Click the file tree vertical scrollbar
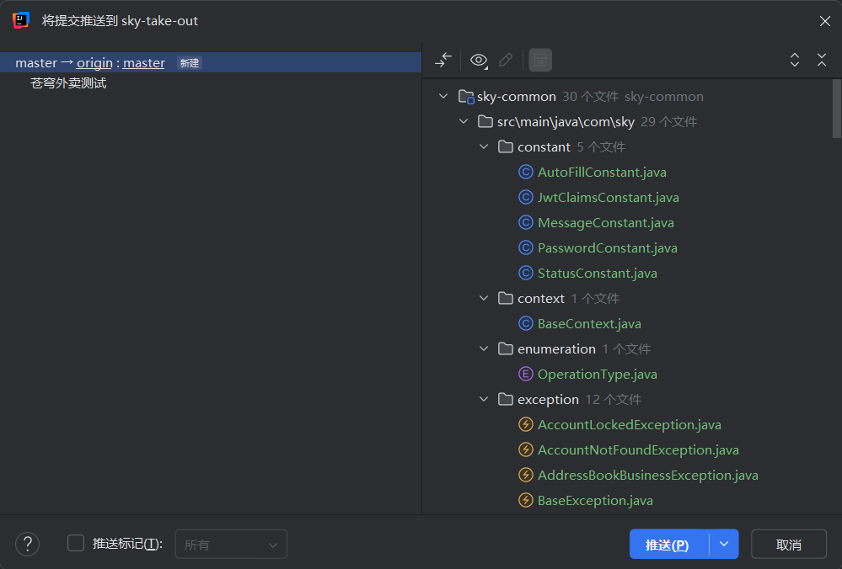Screen dimensions: 842x569 pos(836,109)
